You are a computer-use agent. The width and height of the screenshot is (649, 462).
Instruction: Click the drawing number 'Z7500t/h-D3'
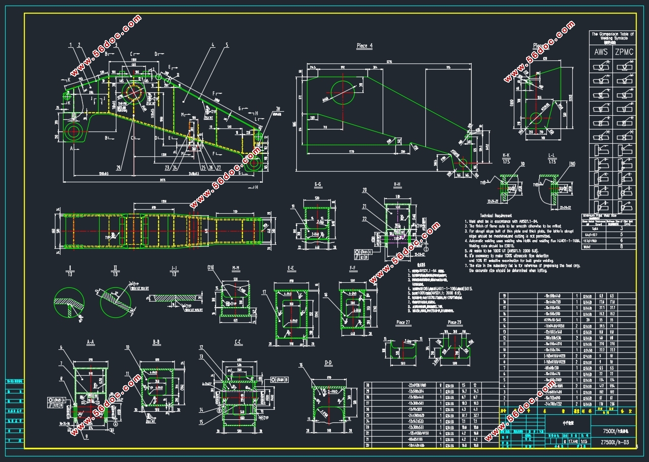coord(615,443)
